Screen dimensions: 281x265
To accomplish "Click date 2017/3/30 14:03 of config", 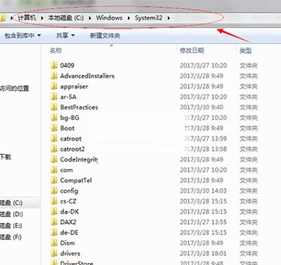I will pos(203,191).
